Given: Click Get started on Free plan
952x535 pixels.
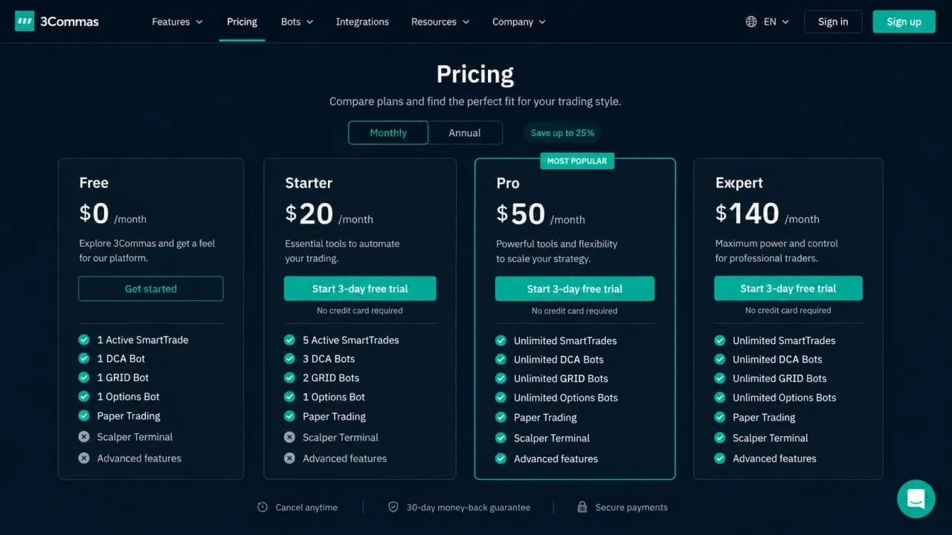Looking at the screenshot, I should (151, 288).
